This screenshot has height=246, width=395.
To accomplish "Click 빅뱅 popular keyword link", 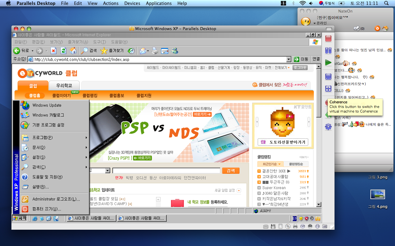I will click(130, 178).
